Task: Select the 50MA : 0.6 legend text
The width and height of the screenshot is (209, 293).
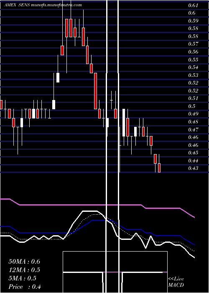Action: (24, 262)
